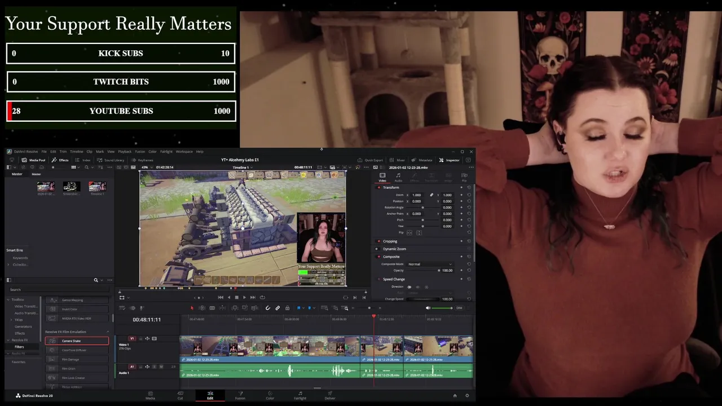Screen dimensions: 722x406
Task: Open the Index panel
Action: point(83,160)
